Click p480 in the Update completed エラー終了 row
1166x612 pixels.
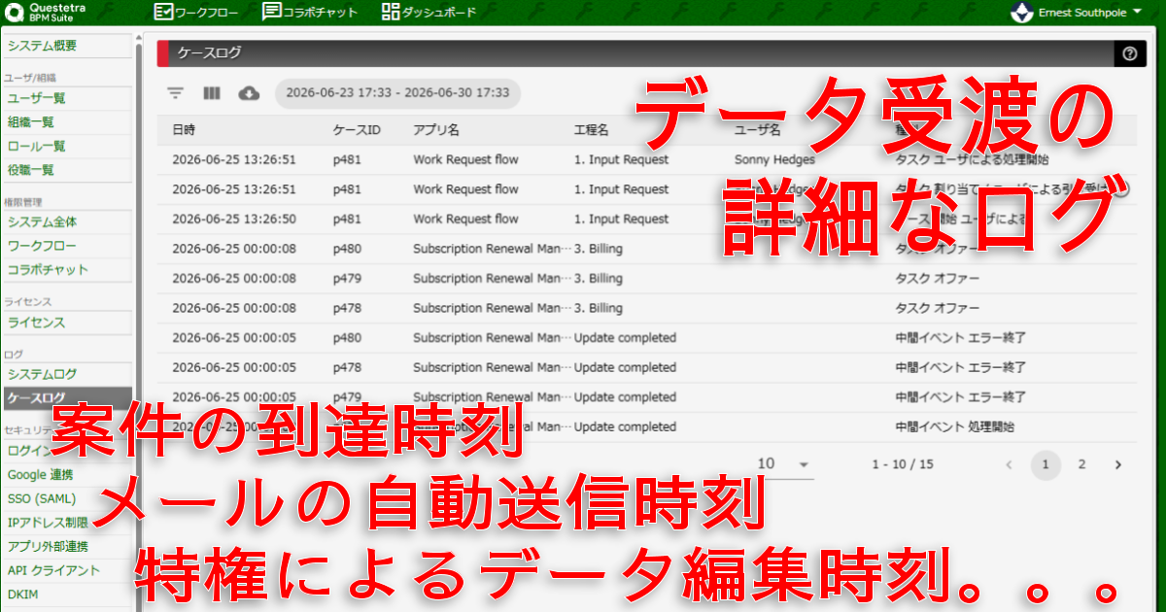(347, 338)
